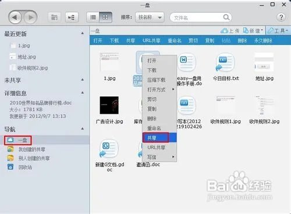This screenshot has width=291, height=214.
Task: Click 复制 in the blue action bar
Action: (x=210, y=41)
